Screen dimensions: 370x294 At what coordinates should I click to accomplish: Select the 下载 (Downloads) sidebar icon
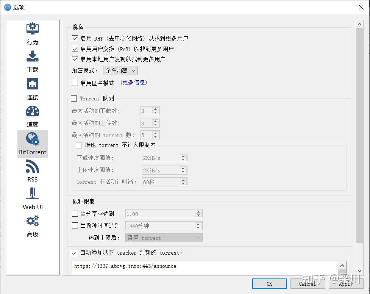pyautogui.click(x=32, y=56)
